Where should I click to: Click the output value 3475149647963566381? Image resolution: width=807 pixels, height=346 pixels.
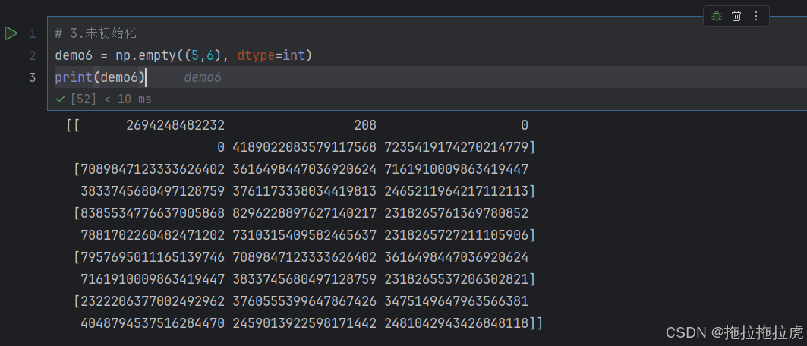click(x=456, y=301)
